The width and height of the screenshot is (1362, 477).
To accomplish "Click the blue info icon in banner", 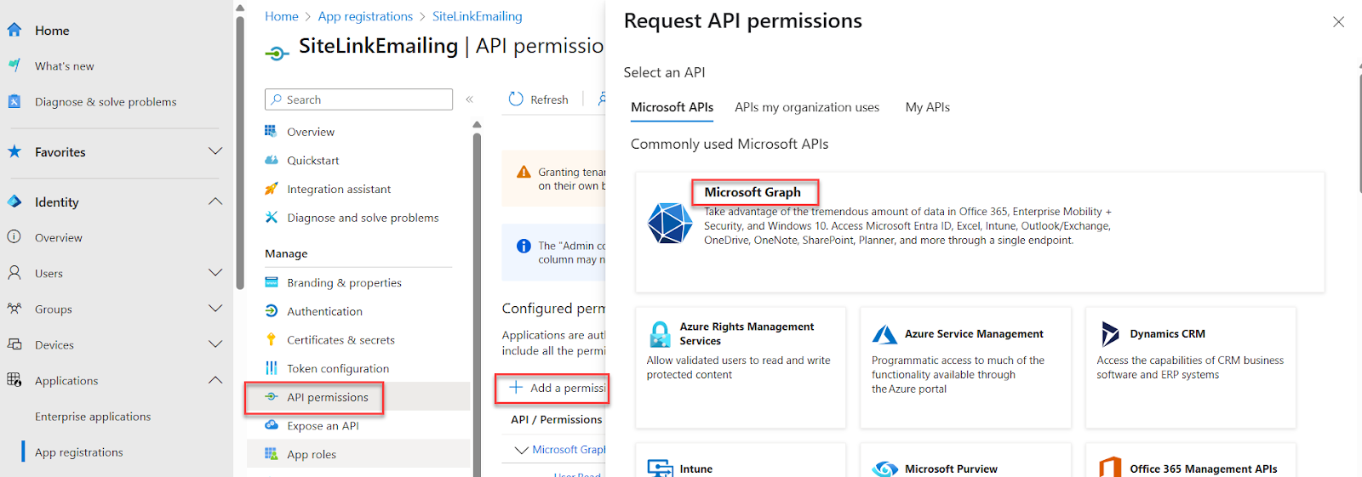I will click(x=524, y=246).
